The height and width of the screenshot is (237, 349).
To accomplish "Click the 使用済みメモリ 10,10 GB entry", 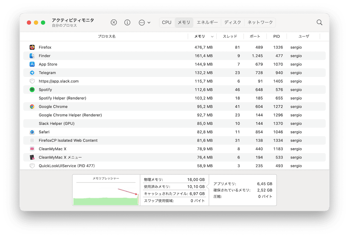I will tap(174, 187).
